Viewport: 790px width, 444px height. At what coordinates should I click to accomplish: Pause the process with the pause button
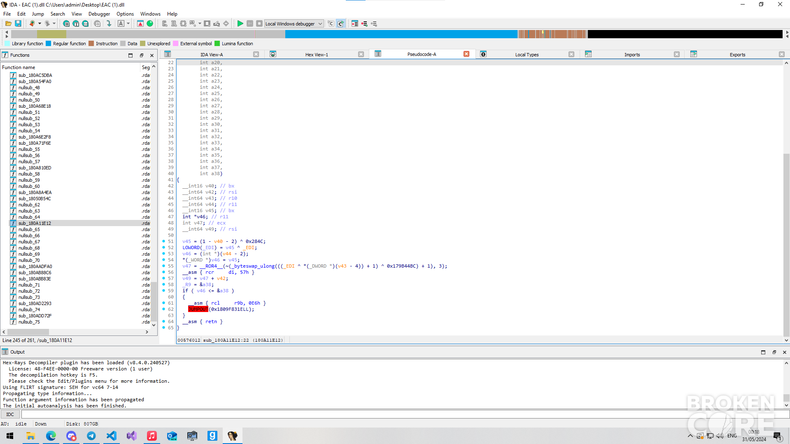(250, 23)
